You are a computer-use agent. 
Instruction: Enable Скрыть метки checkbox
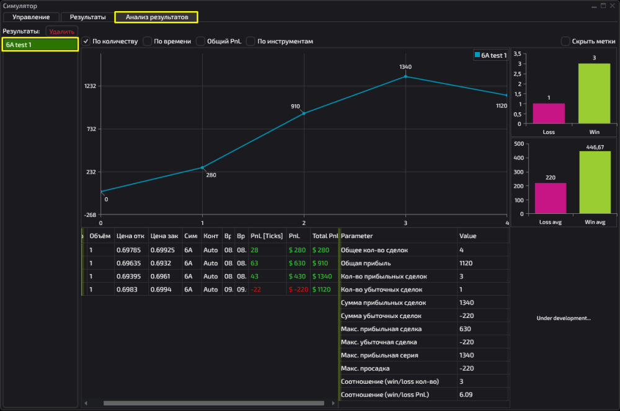565,41
